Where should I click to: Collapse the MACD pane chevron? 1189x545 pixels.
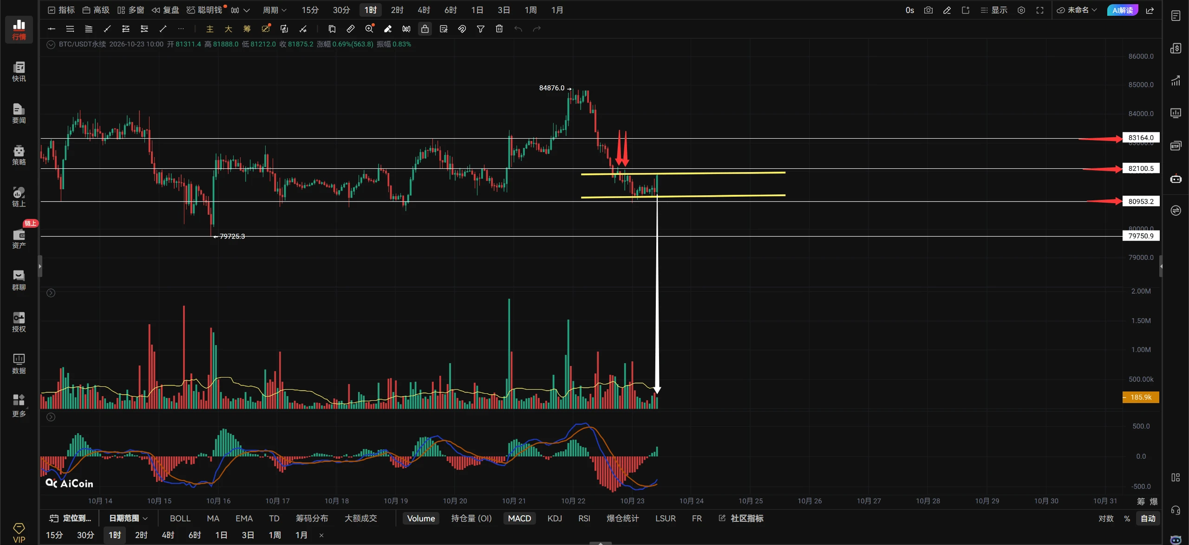coord(51,417)
